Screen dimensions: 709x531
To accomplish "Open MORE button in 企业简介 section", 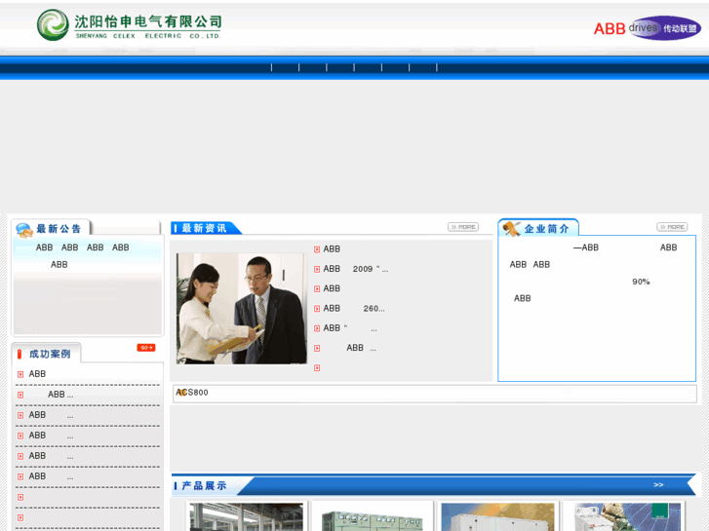I will (x=672, y=227).
